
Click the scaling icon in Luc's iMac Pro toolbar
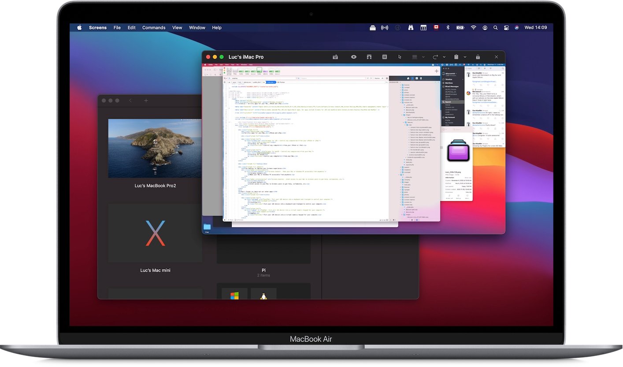[385, 57]
